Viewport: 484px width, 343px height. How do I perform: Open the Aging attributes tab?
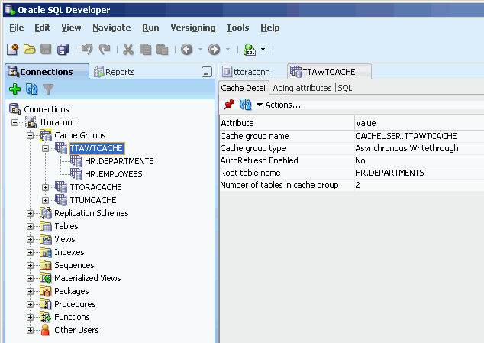point(302,88)
